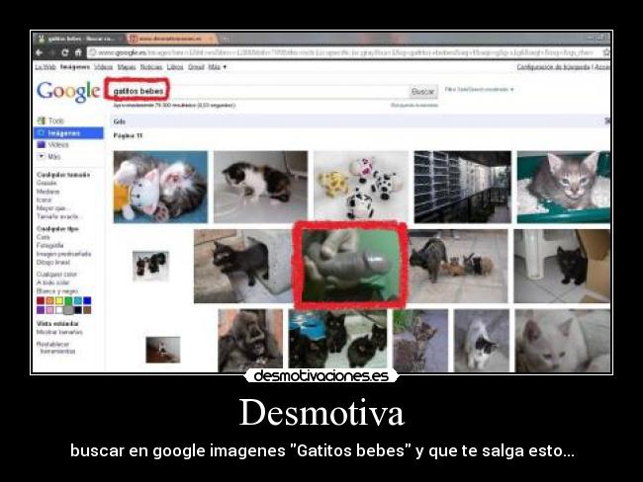Select the 'Blanco y negro' filter
643x482 pixels.
click(x=57, y=291)
